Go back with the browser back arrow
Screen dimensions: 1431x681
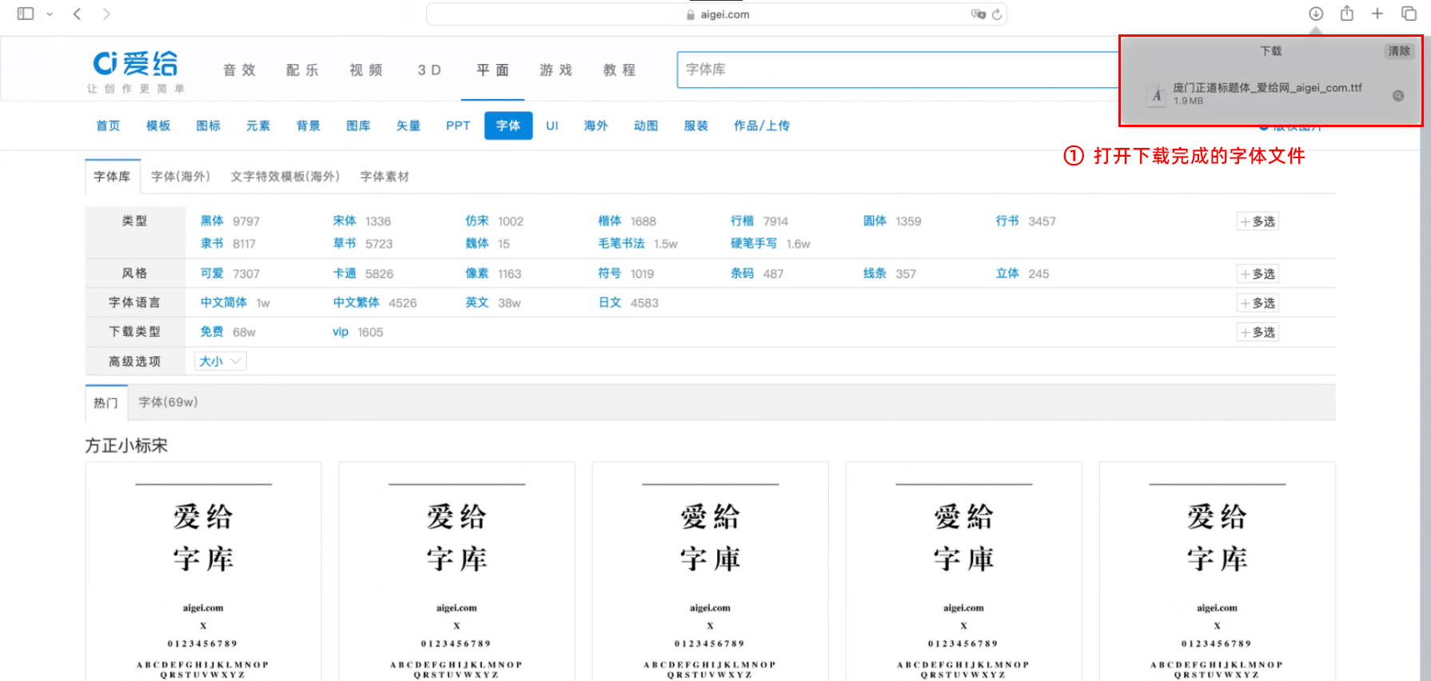(77, 14)
